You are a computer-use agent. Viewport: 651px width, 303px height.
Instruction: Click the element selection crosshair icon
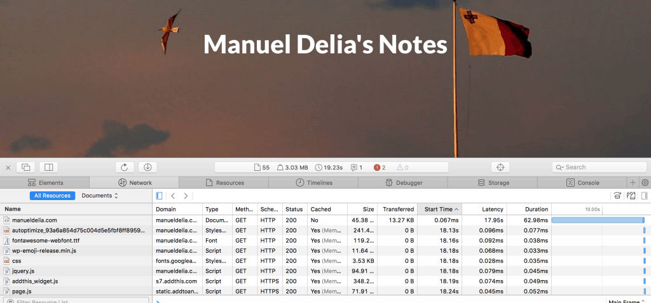pos(500,167)
